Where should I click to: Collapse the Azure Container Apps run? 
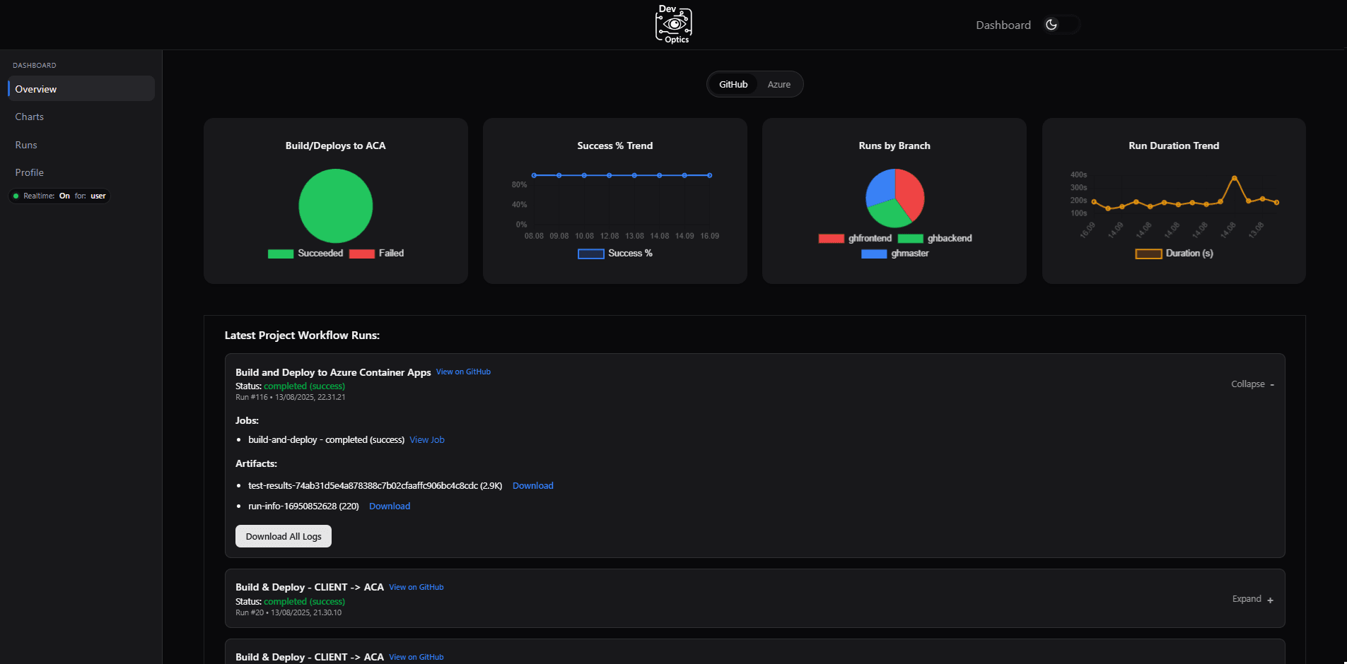pyautogui.click(x=1252, y=384)
